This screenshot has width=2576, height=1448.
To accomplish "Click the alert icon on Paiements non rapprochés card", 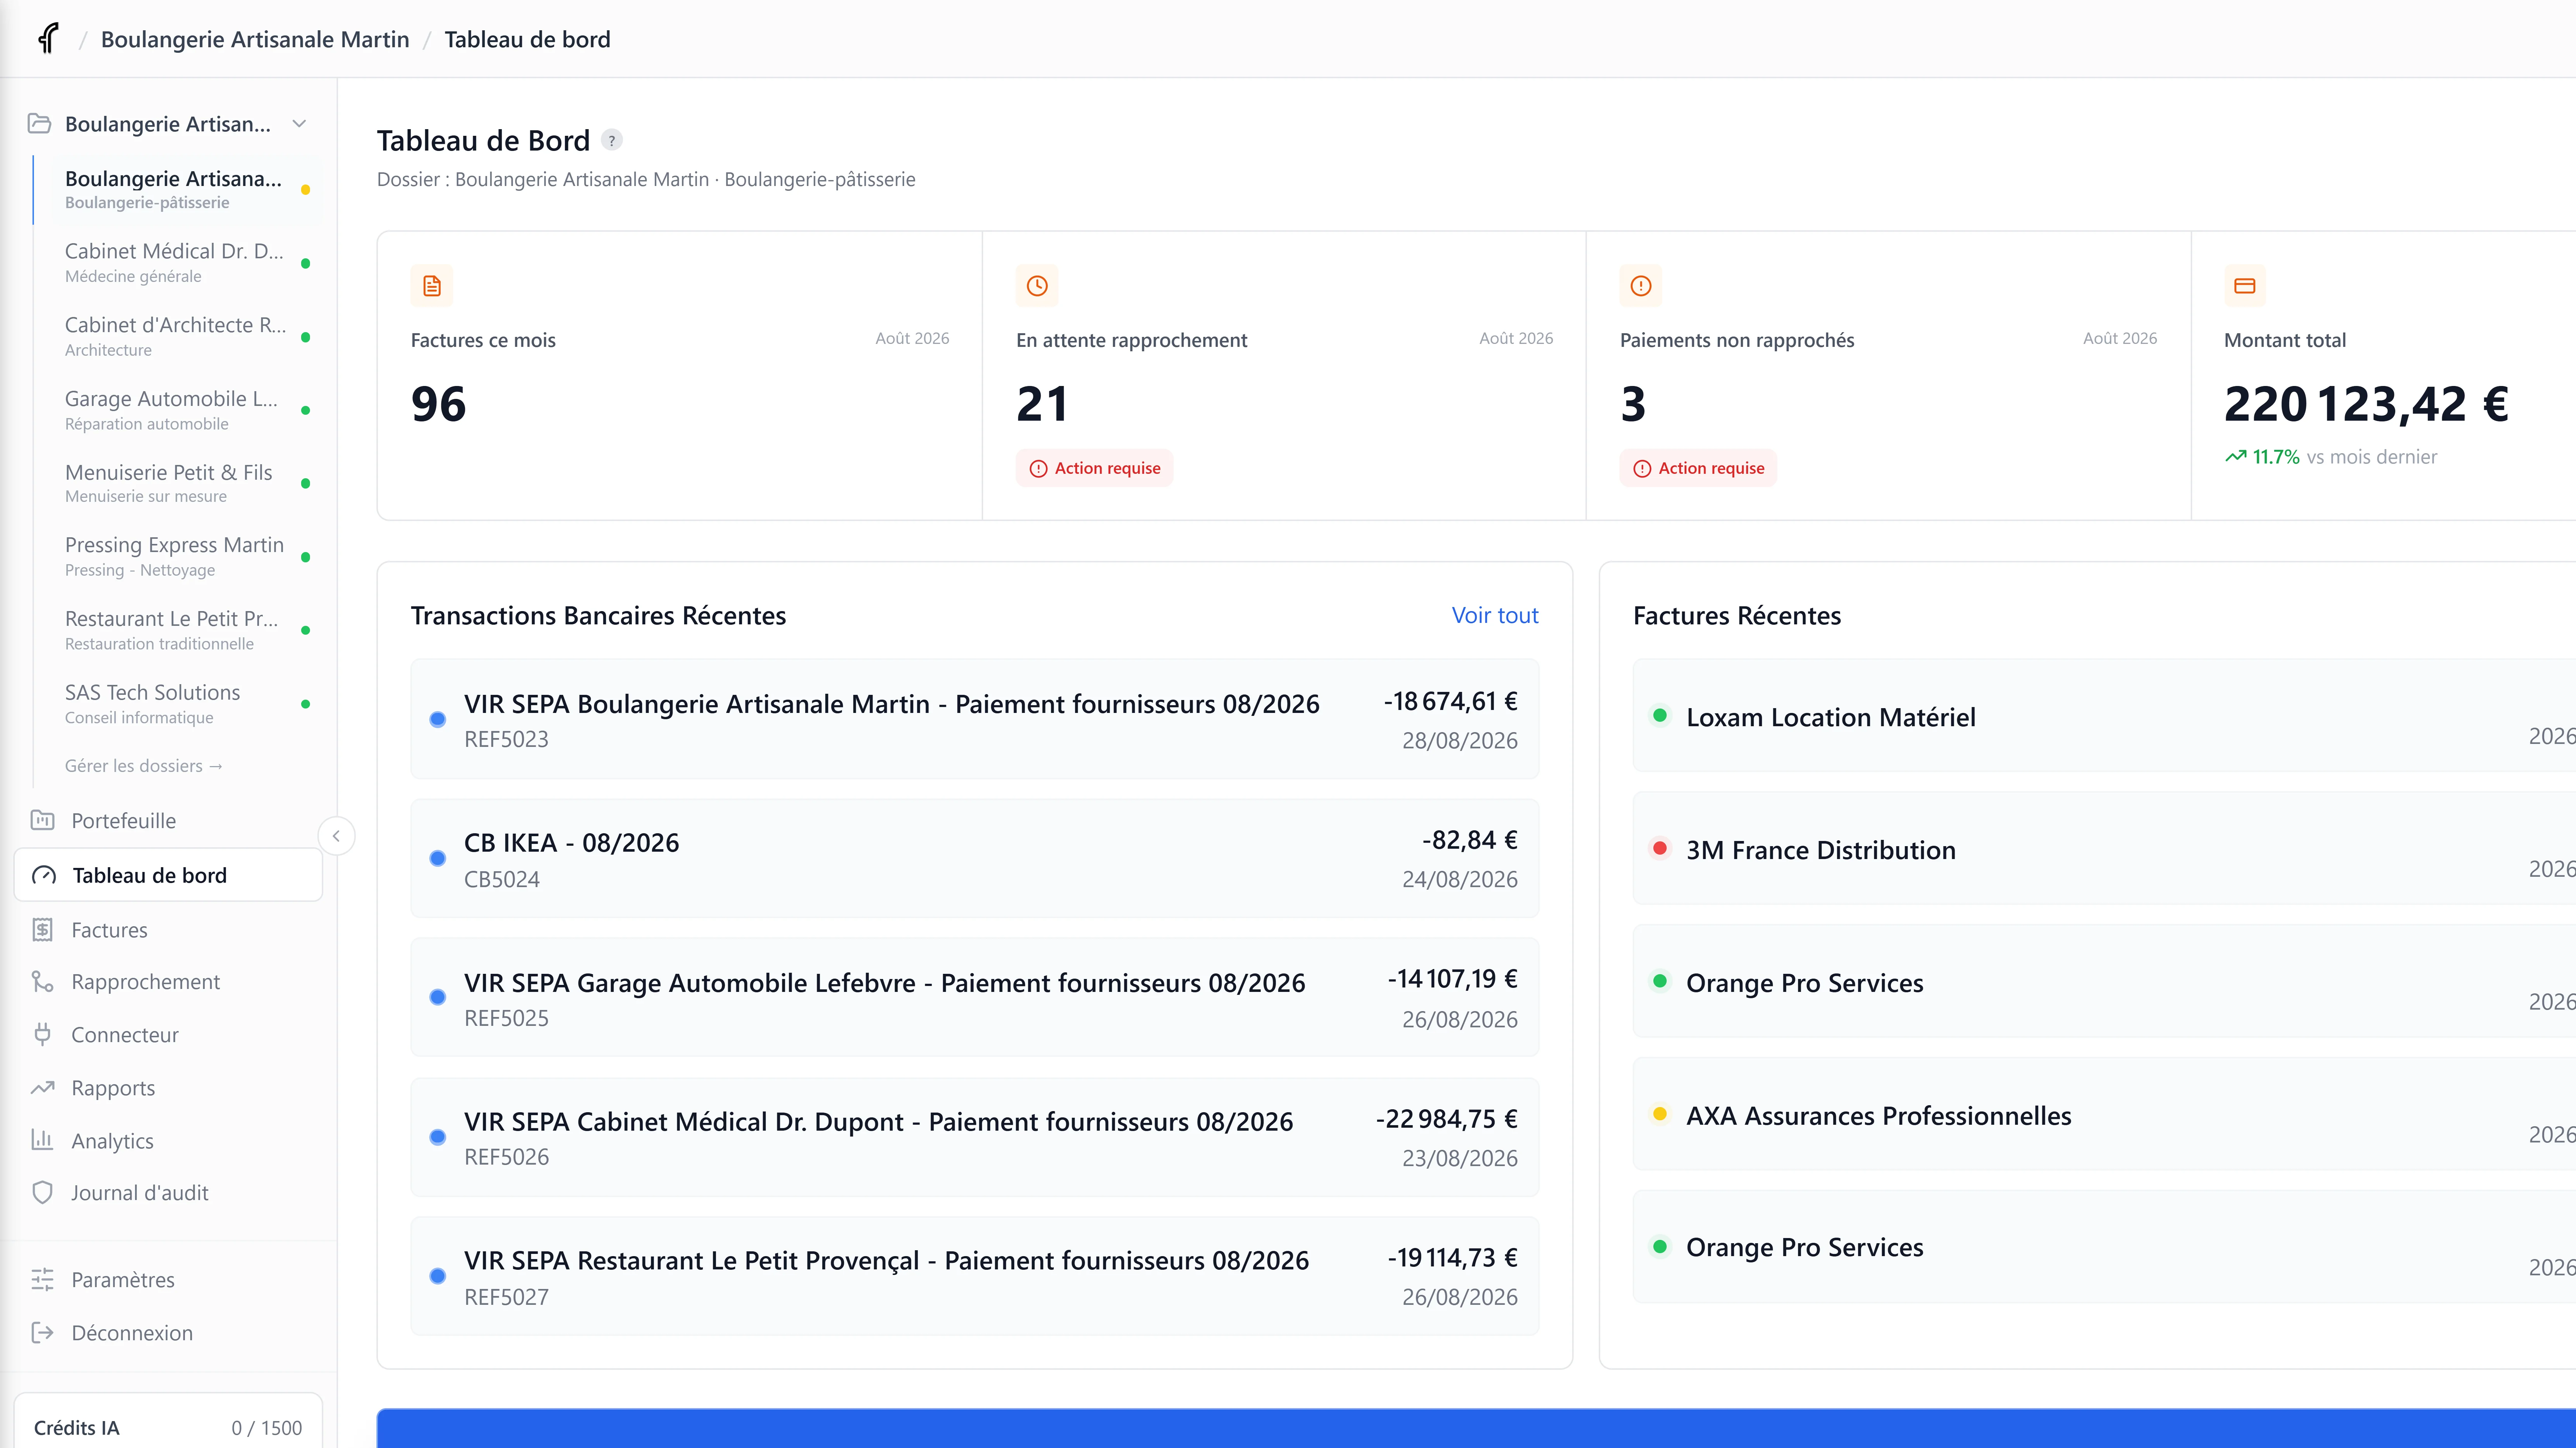I will point(1641,286).
